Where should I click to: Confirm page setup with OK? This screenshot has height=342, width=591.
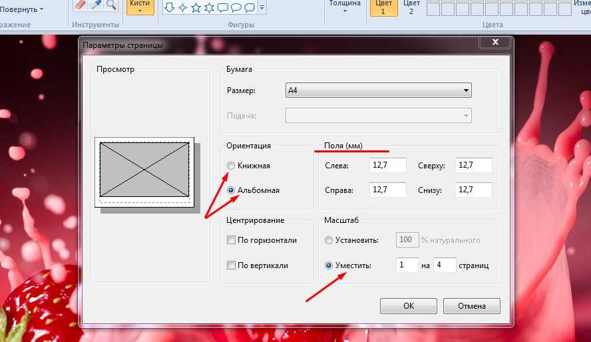click(x=409, y=306)
